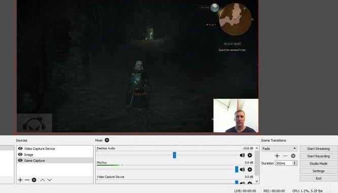The width and height of the screenshot is (338, 193).
Task: Click the LIVE: 00:00:00 status text
Action: 245,191
